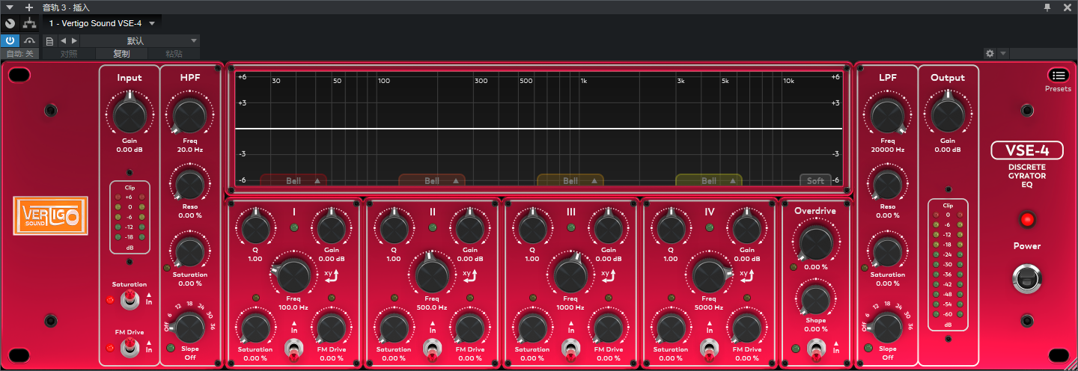Click the HPF Freq 20.0 Hz value
Viewport: 1078px width, 371px height.
pyautogui.click(x=190, y=150)
